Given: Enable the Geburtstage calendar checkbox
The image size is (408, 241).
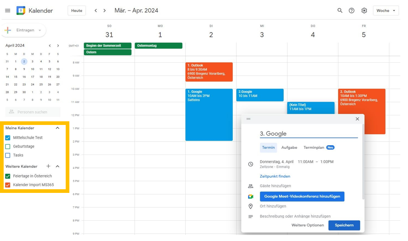Looking at the screenshot, I should coord(8,146).
